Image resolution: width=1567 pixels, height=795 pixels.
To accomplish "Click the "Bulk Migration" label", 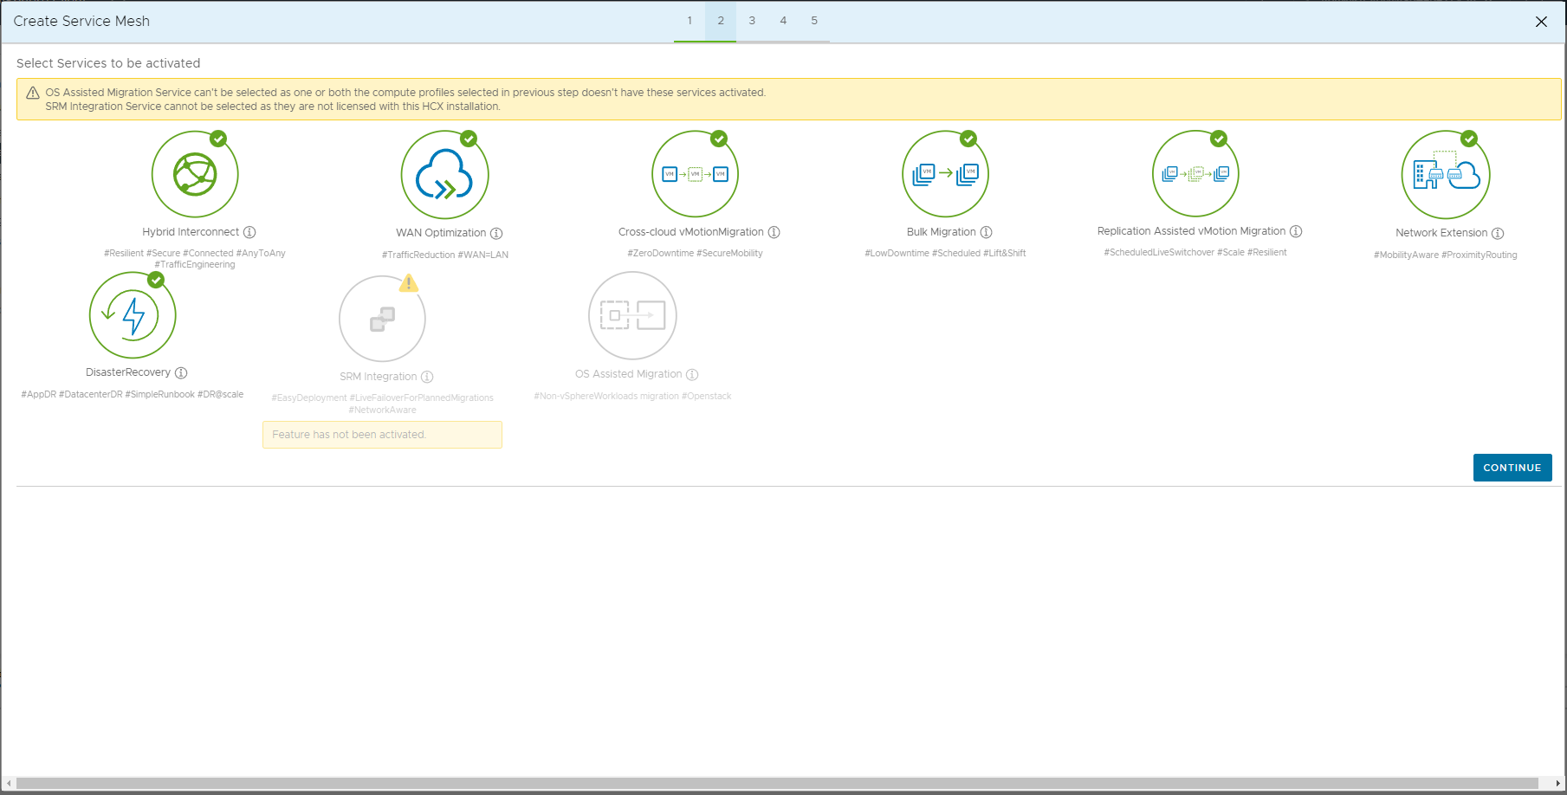I will 942,232.
